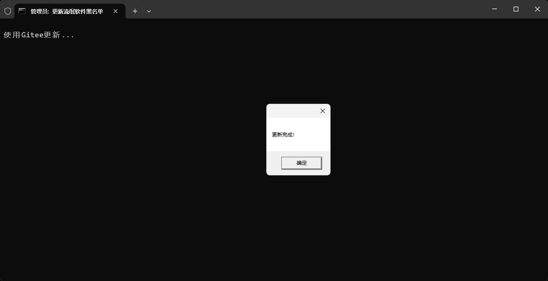Screen dimensions: 548x281
Task: Click the admin shield icon in title bar
Action: [7, 11]
